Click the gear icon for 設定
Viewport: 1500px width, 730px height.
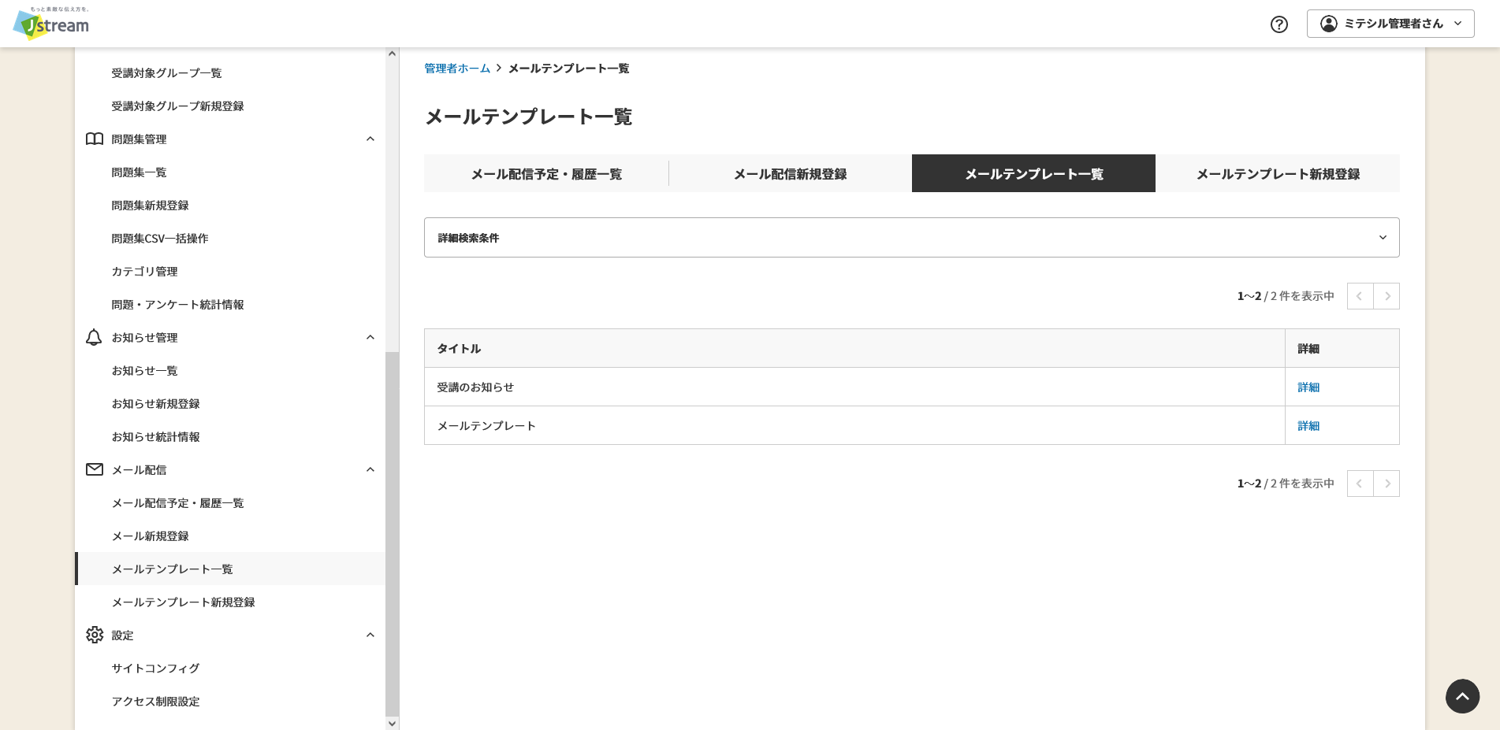[95, 635]
